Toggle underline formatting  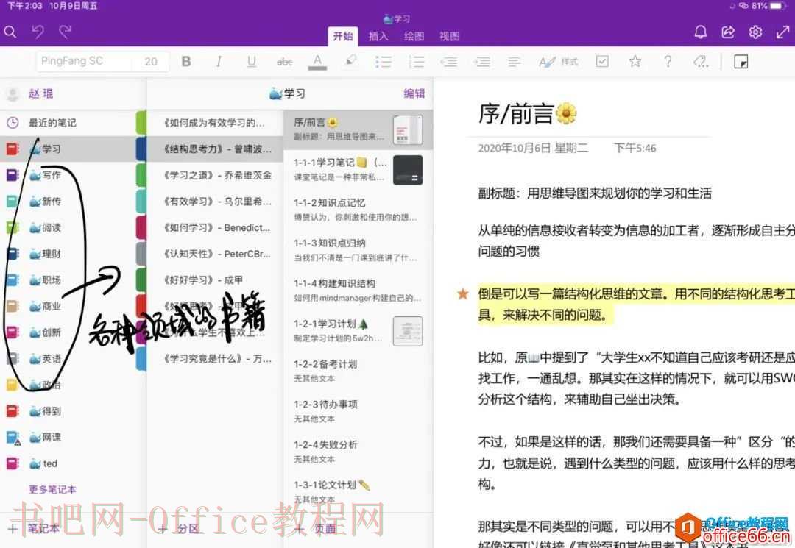coord(252,61)
